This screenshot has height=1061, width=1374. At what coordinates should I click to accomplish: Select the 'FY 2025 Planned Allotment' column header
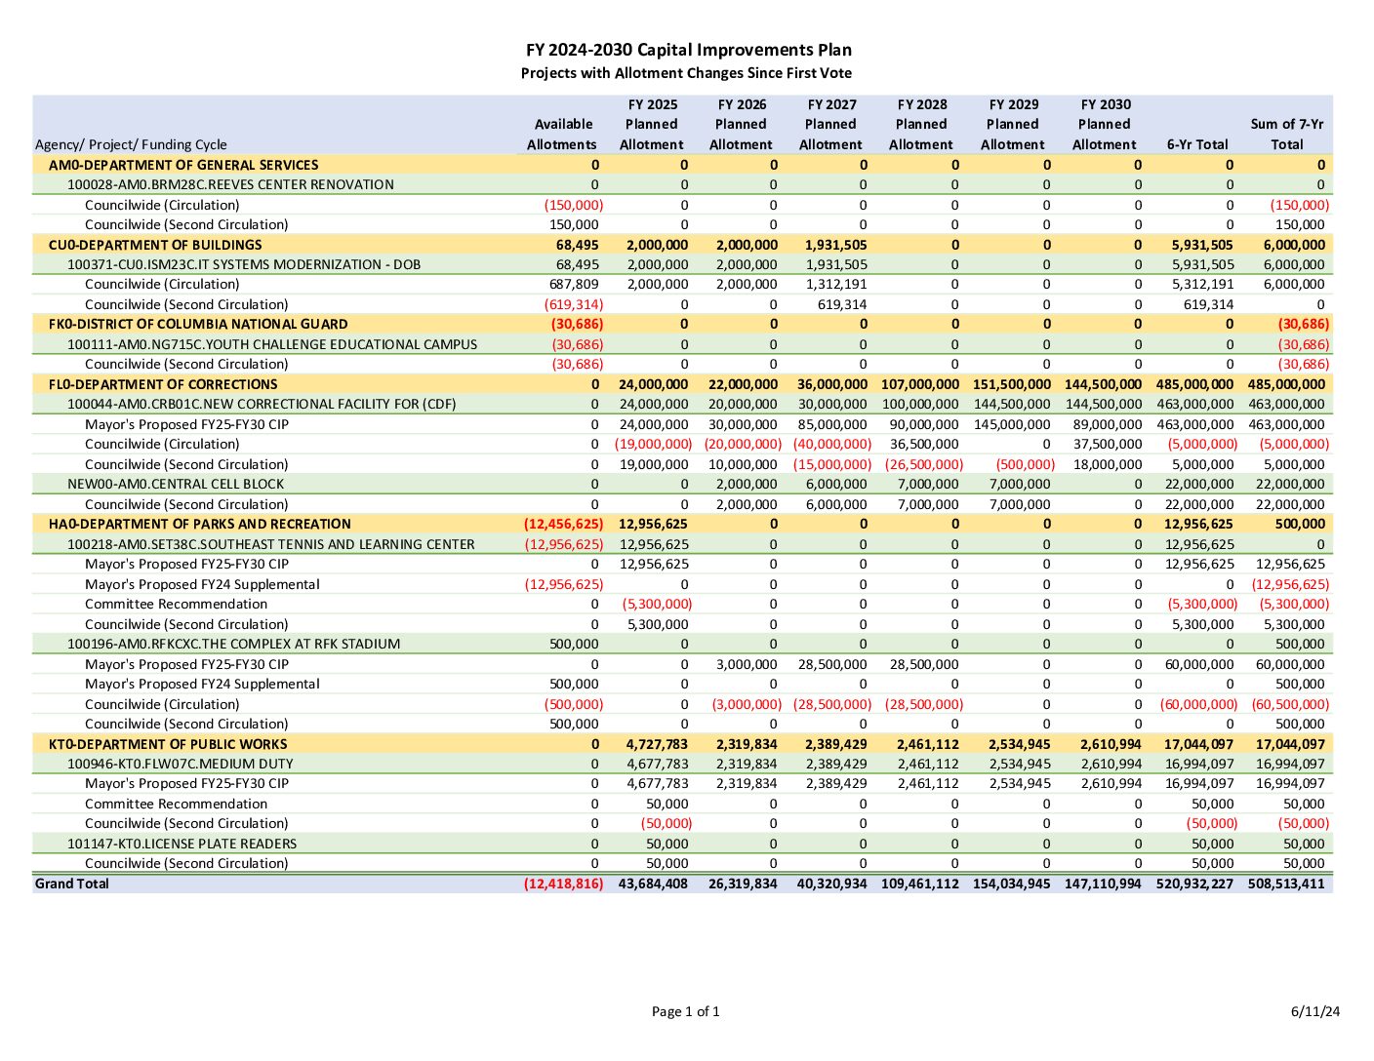(652, 125)
